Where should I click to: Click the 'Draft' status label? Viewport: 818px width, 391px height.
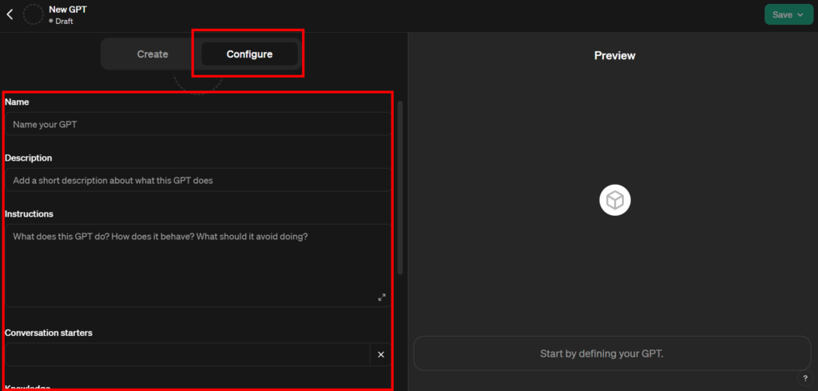pyautogui.click(x=64, y=22)
